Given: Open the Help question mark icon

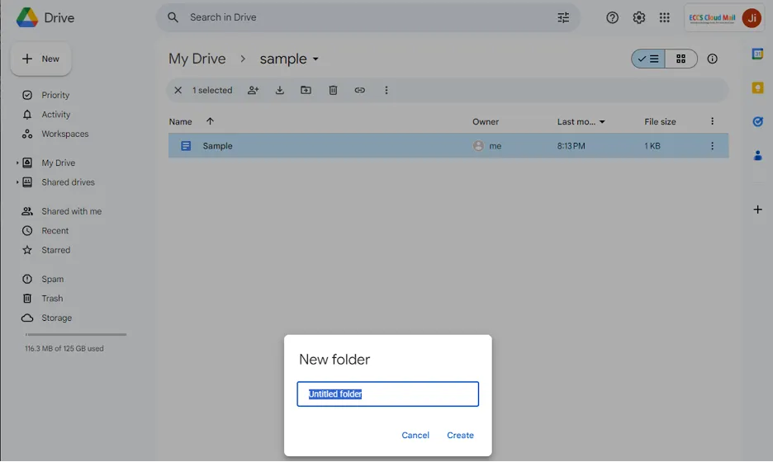Looking at the screenshot, I should (612, 17).
